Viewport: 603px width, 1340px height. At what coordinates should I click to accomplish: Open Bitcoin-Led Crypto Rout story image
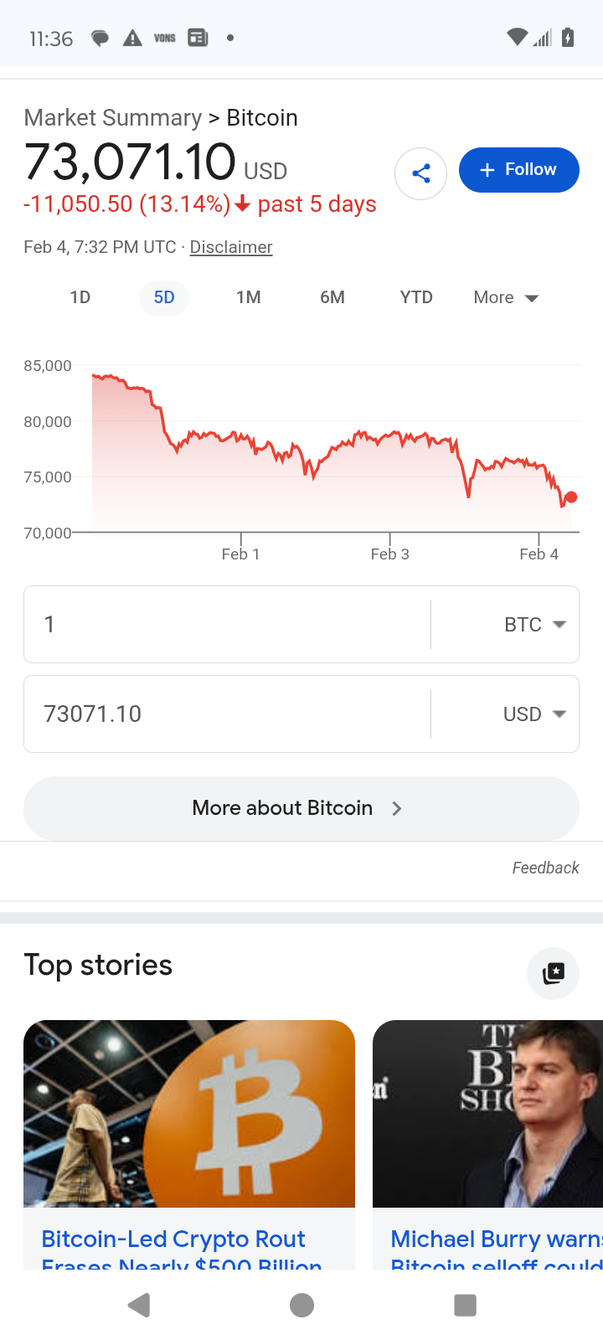tap(189, 1114)
